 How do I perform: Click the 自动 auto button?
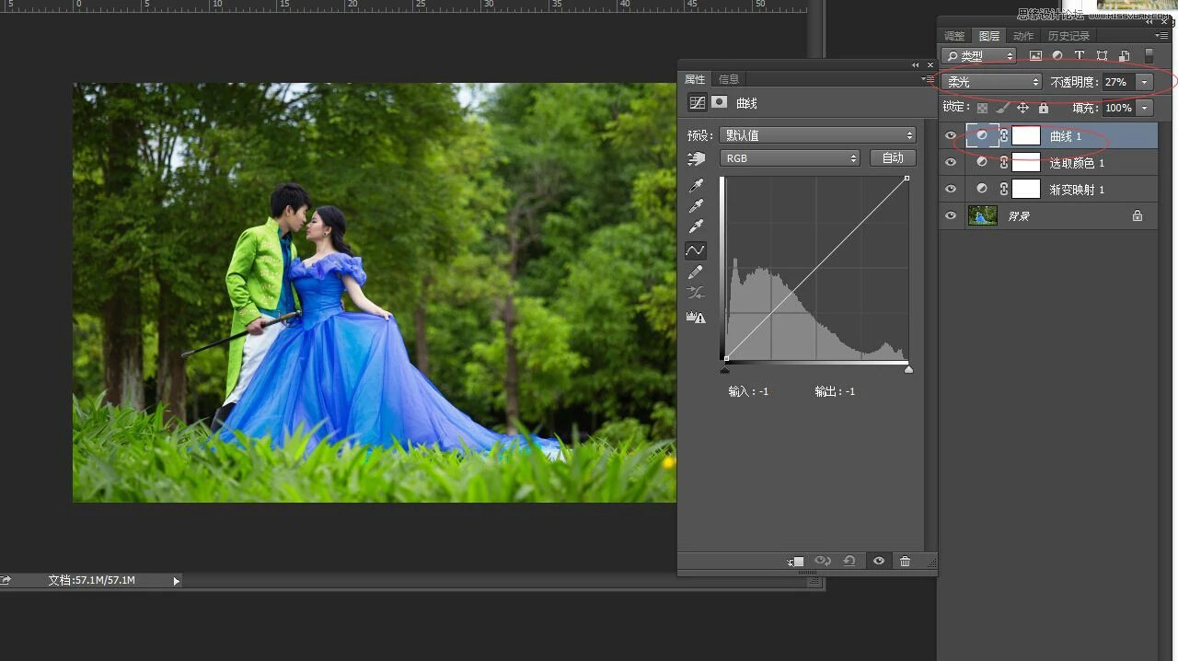(x=893, y=158)
